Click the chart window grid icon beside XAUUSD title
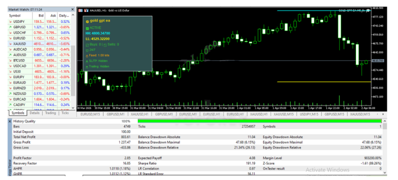This screenshot has width=398, height=180. pos(81,10)
